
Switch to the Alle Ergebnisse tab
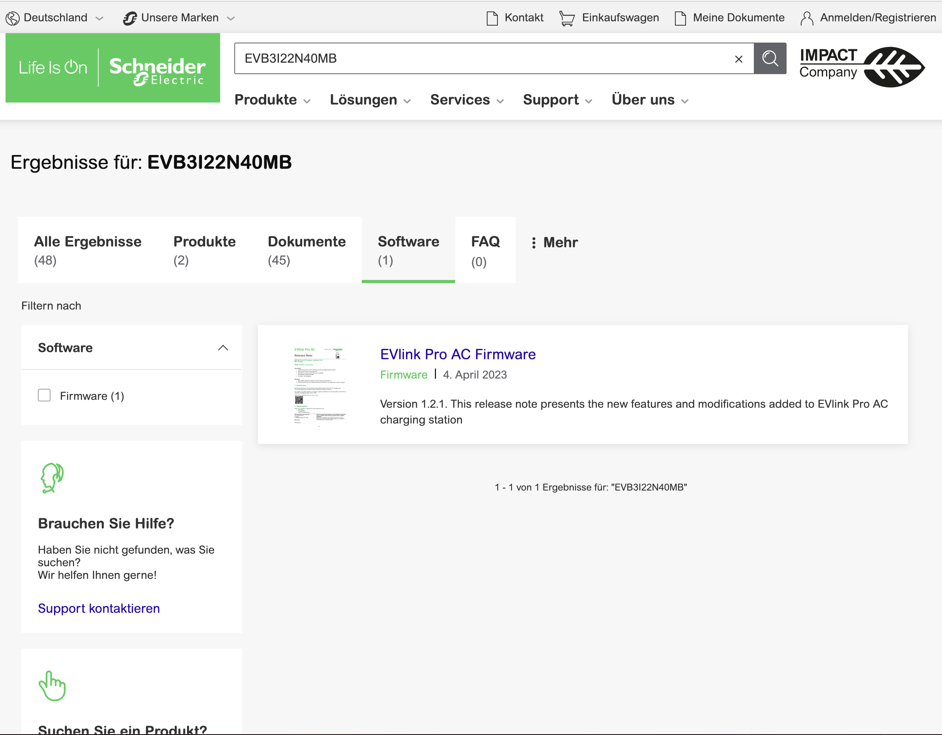tap(88, 250)
